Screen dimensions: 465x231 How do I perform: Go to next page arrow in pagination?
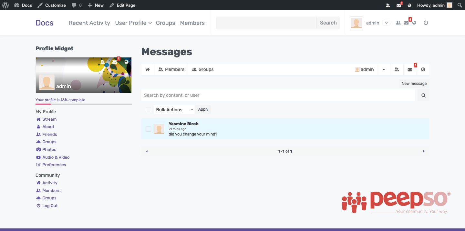tap(424, 151)
